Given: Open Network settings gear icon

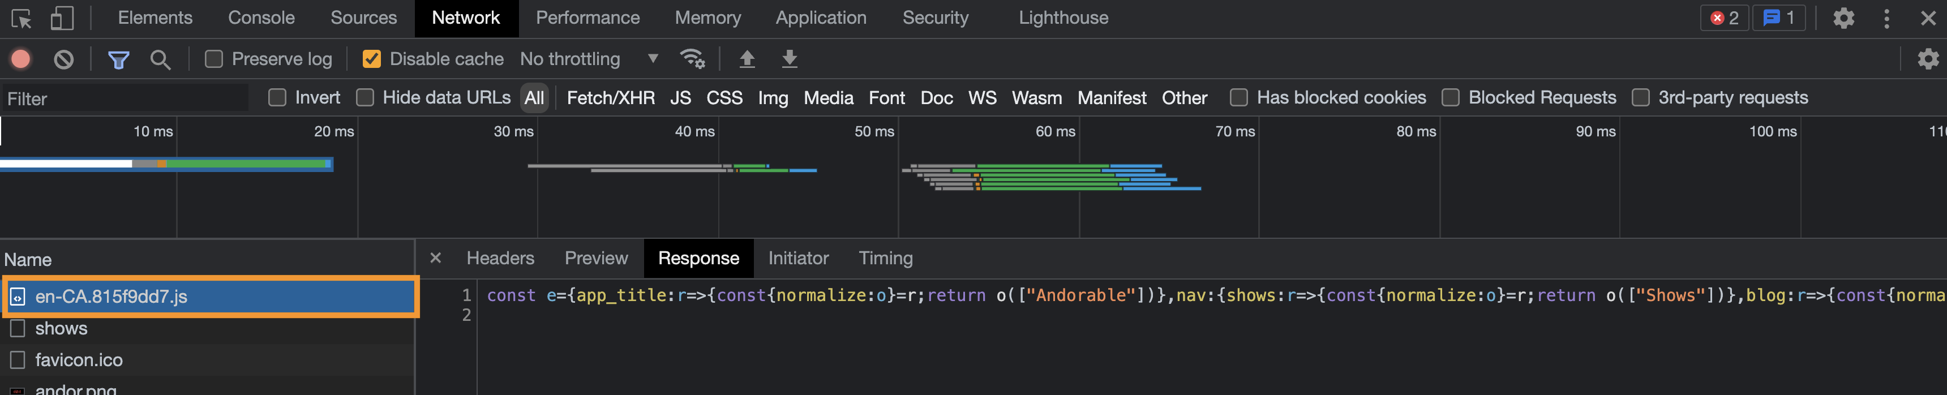Looking at the screenshot, I should pos(1928,59).
